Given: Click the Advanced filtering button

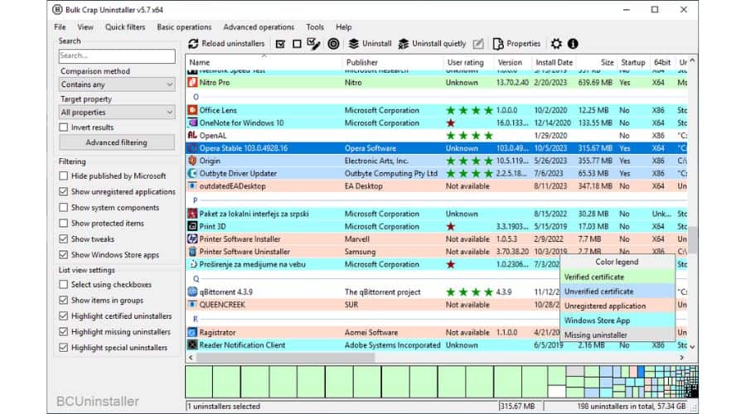Looking at the screenshot, I should pyautogui.click(x=117, y=142).
